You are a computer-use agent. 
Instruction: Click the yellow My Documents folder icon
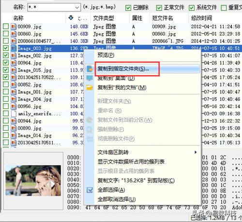[x=90, y=88]
